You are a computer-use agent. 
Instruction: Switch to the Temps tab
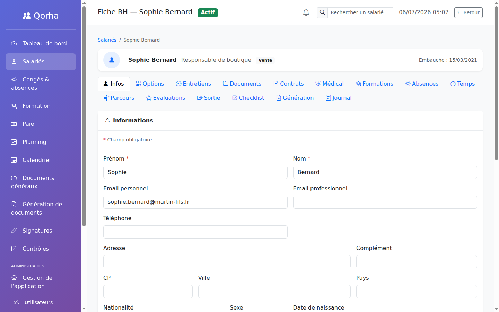462,84
